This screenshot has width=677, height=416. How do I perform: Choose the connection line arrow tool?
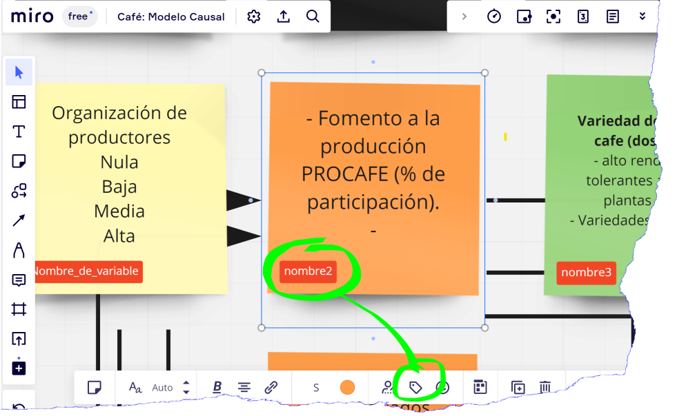point(19,220)
